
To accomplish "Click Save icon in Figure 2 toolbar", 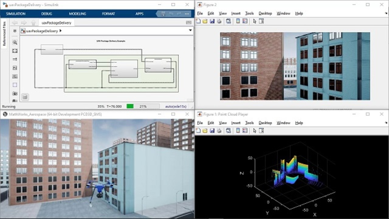I will click(x=212, y=21).
